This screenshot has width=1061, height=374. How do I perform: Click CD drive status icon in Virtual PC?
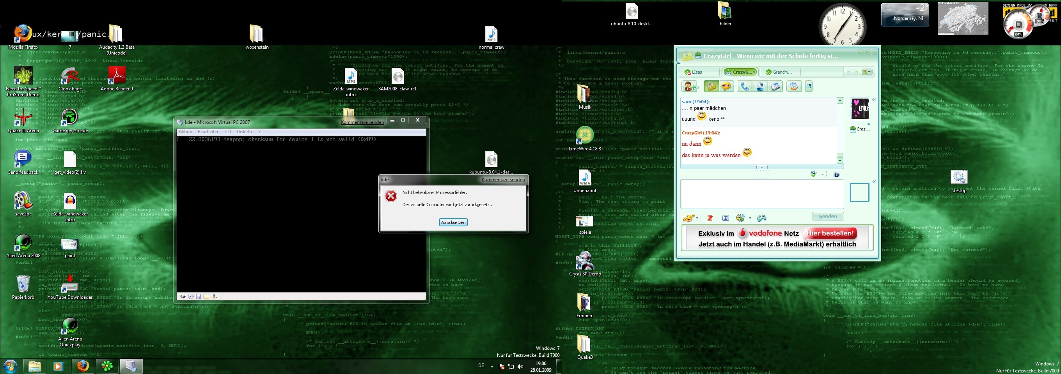coord(191,296)
